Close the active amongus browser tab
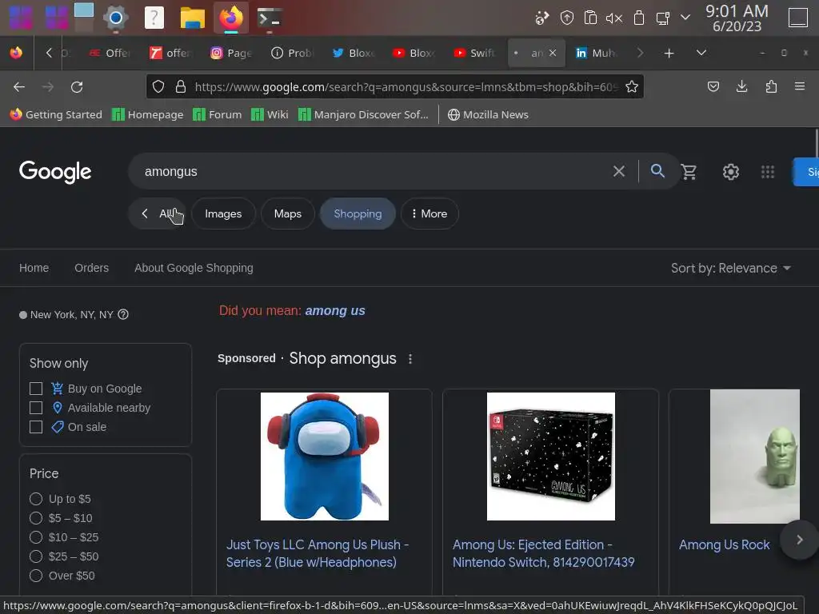 coord(553,53)
